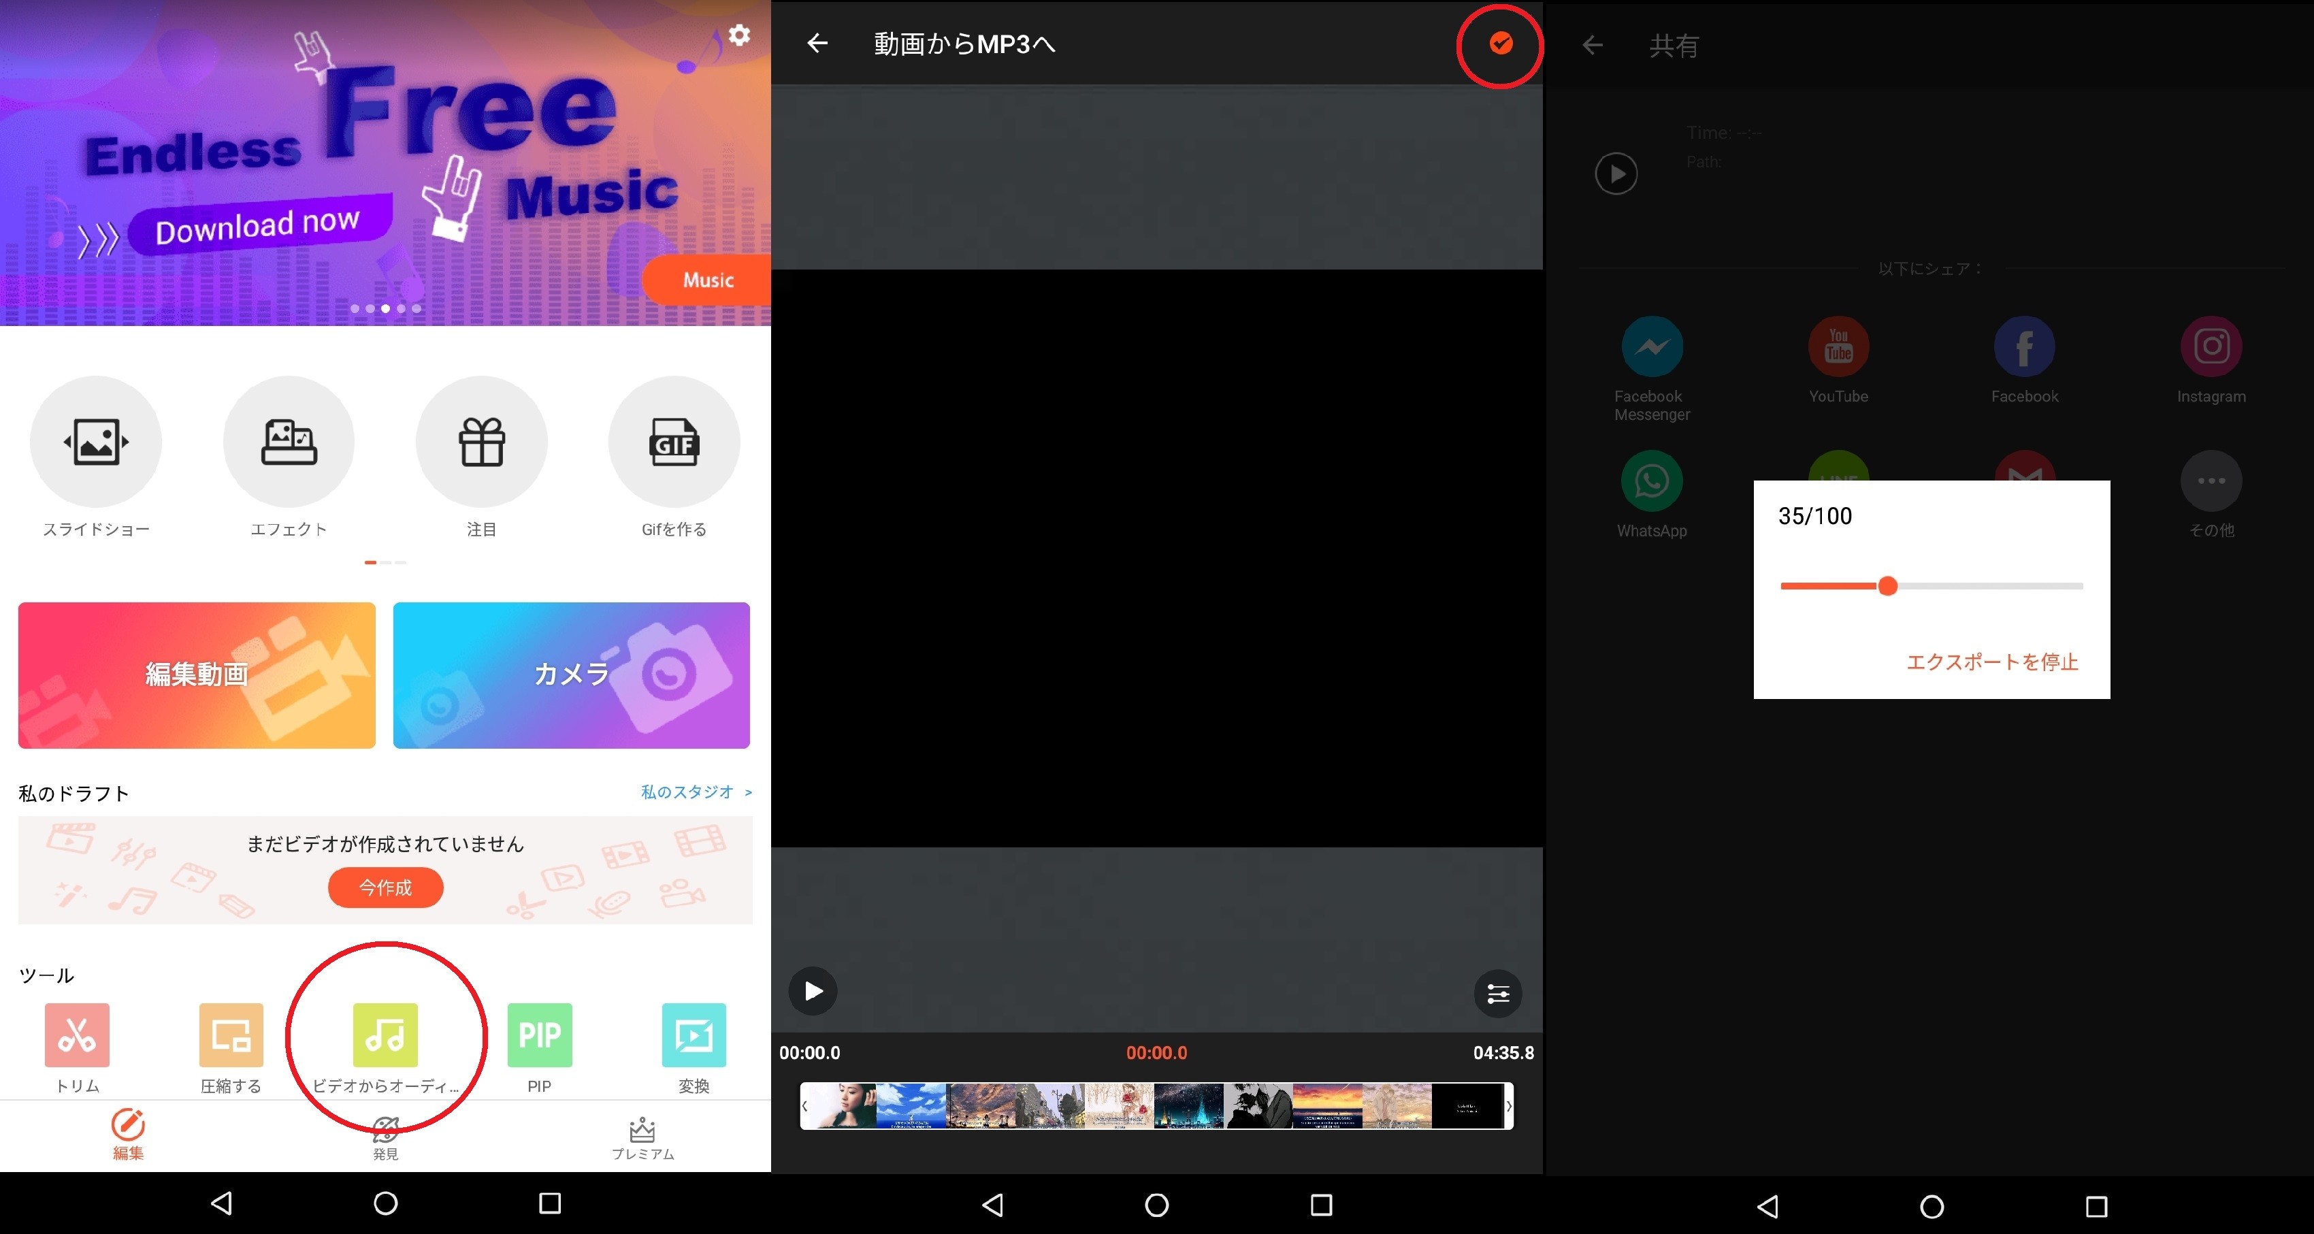This screenshot has height=1234, width=2314.
Task: Play the video in MP3 converter
Action: [813, 990]
